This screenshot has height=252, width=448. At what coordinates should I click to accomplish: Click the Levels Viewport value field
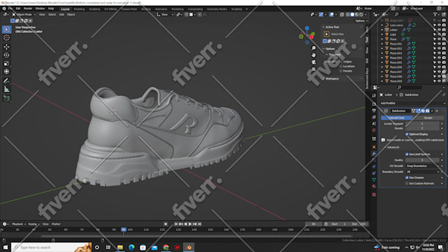coord(422,124)
